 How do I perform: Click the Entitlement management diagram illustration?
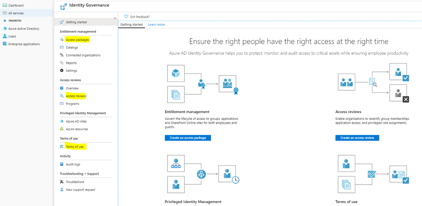203,84
